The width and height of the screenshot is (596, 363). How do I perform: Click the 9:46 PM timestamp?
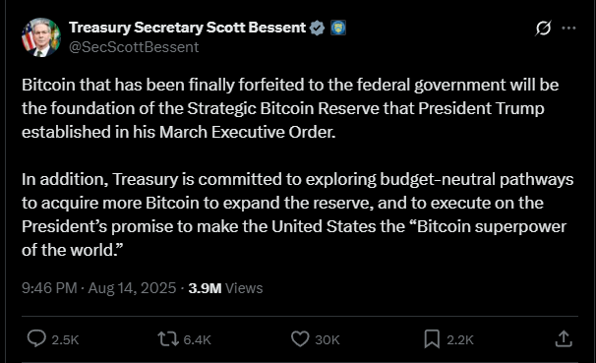click(x=49, y=288)
